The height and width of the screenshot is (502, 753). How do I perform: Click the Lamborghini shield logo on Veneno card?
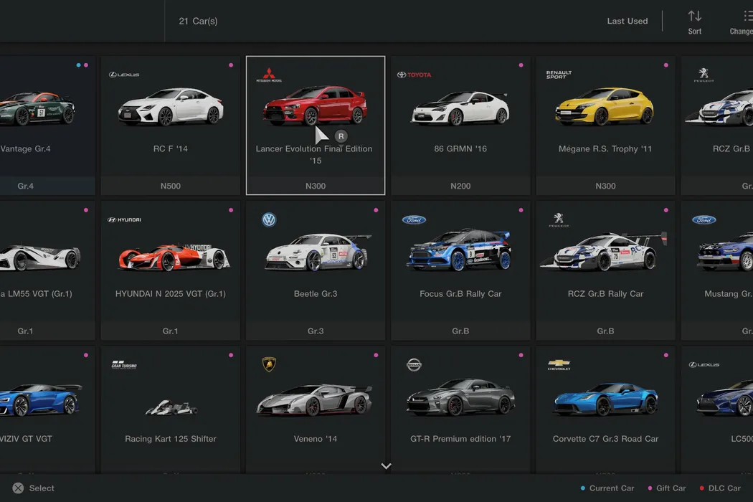269,365
